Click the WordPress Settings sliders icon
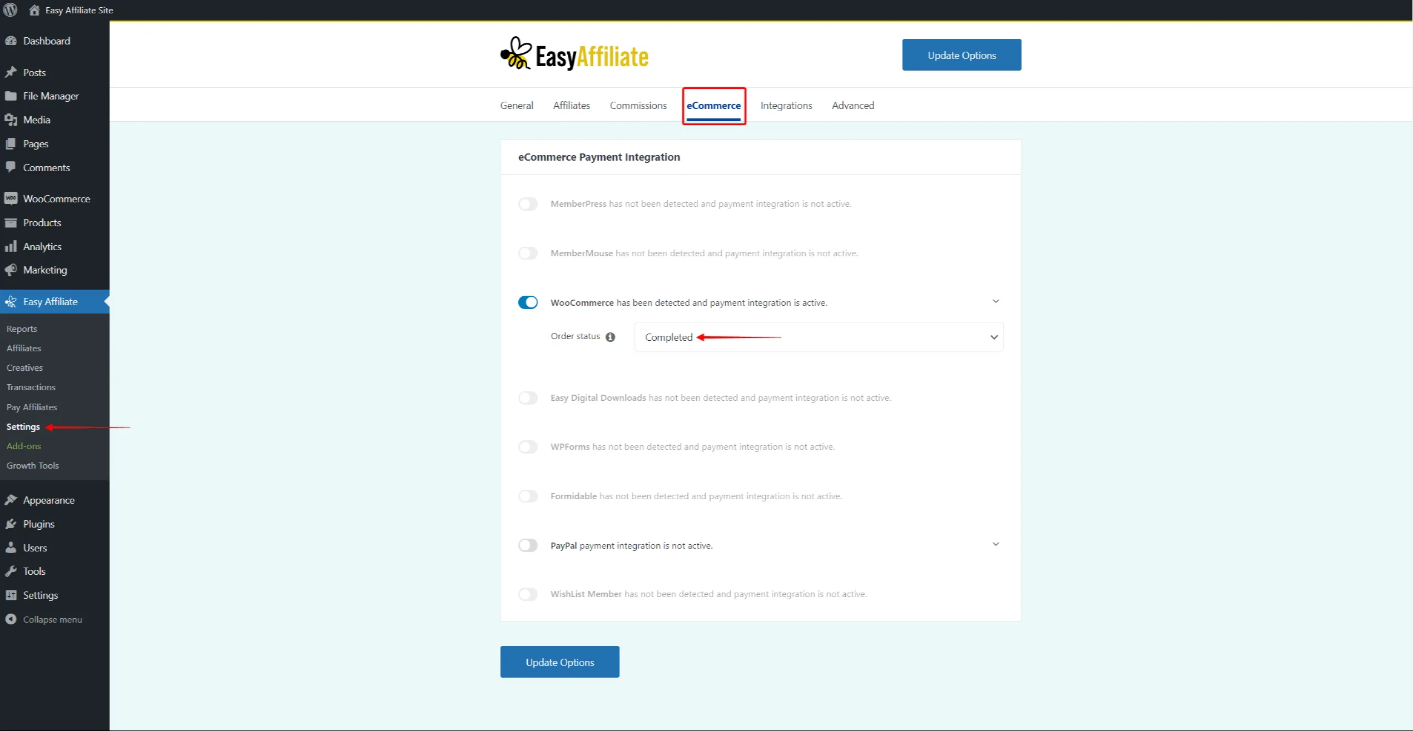 click(x=11, y=595)
